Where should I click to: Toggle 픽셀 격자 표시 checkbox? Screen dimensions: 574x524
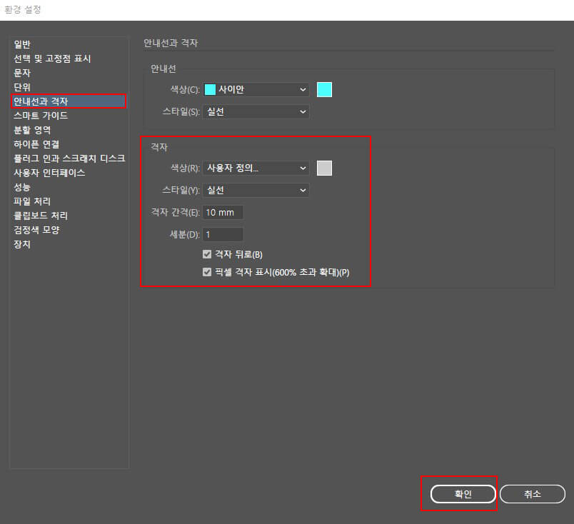click(207, 272)
